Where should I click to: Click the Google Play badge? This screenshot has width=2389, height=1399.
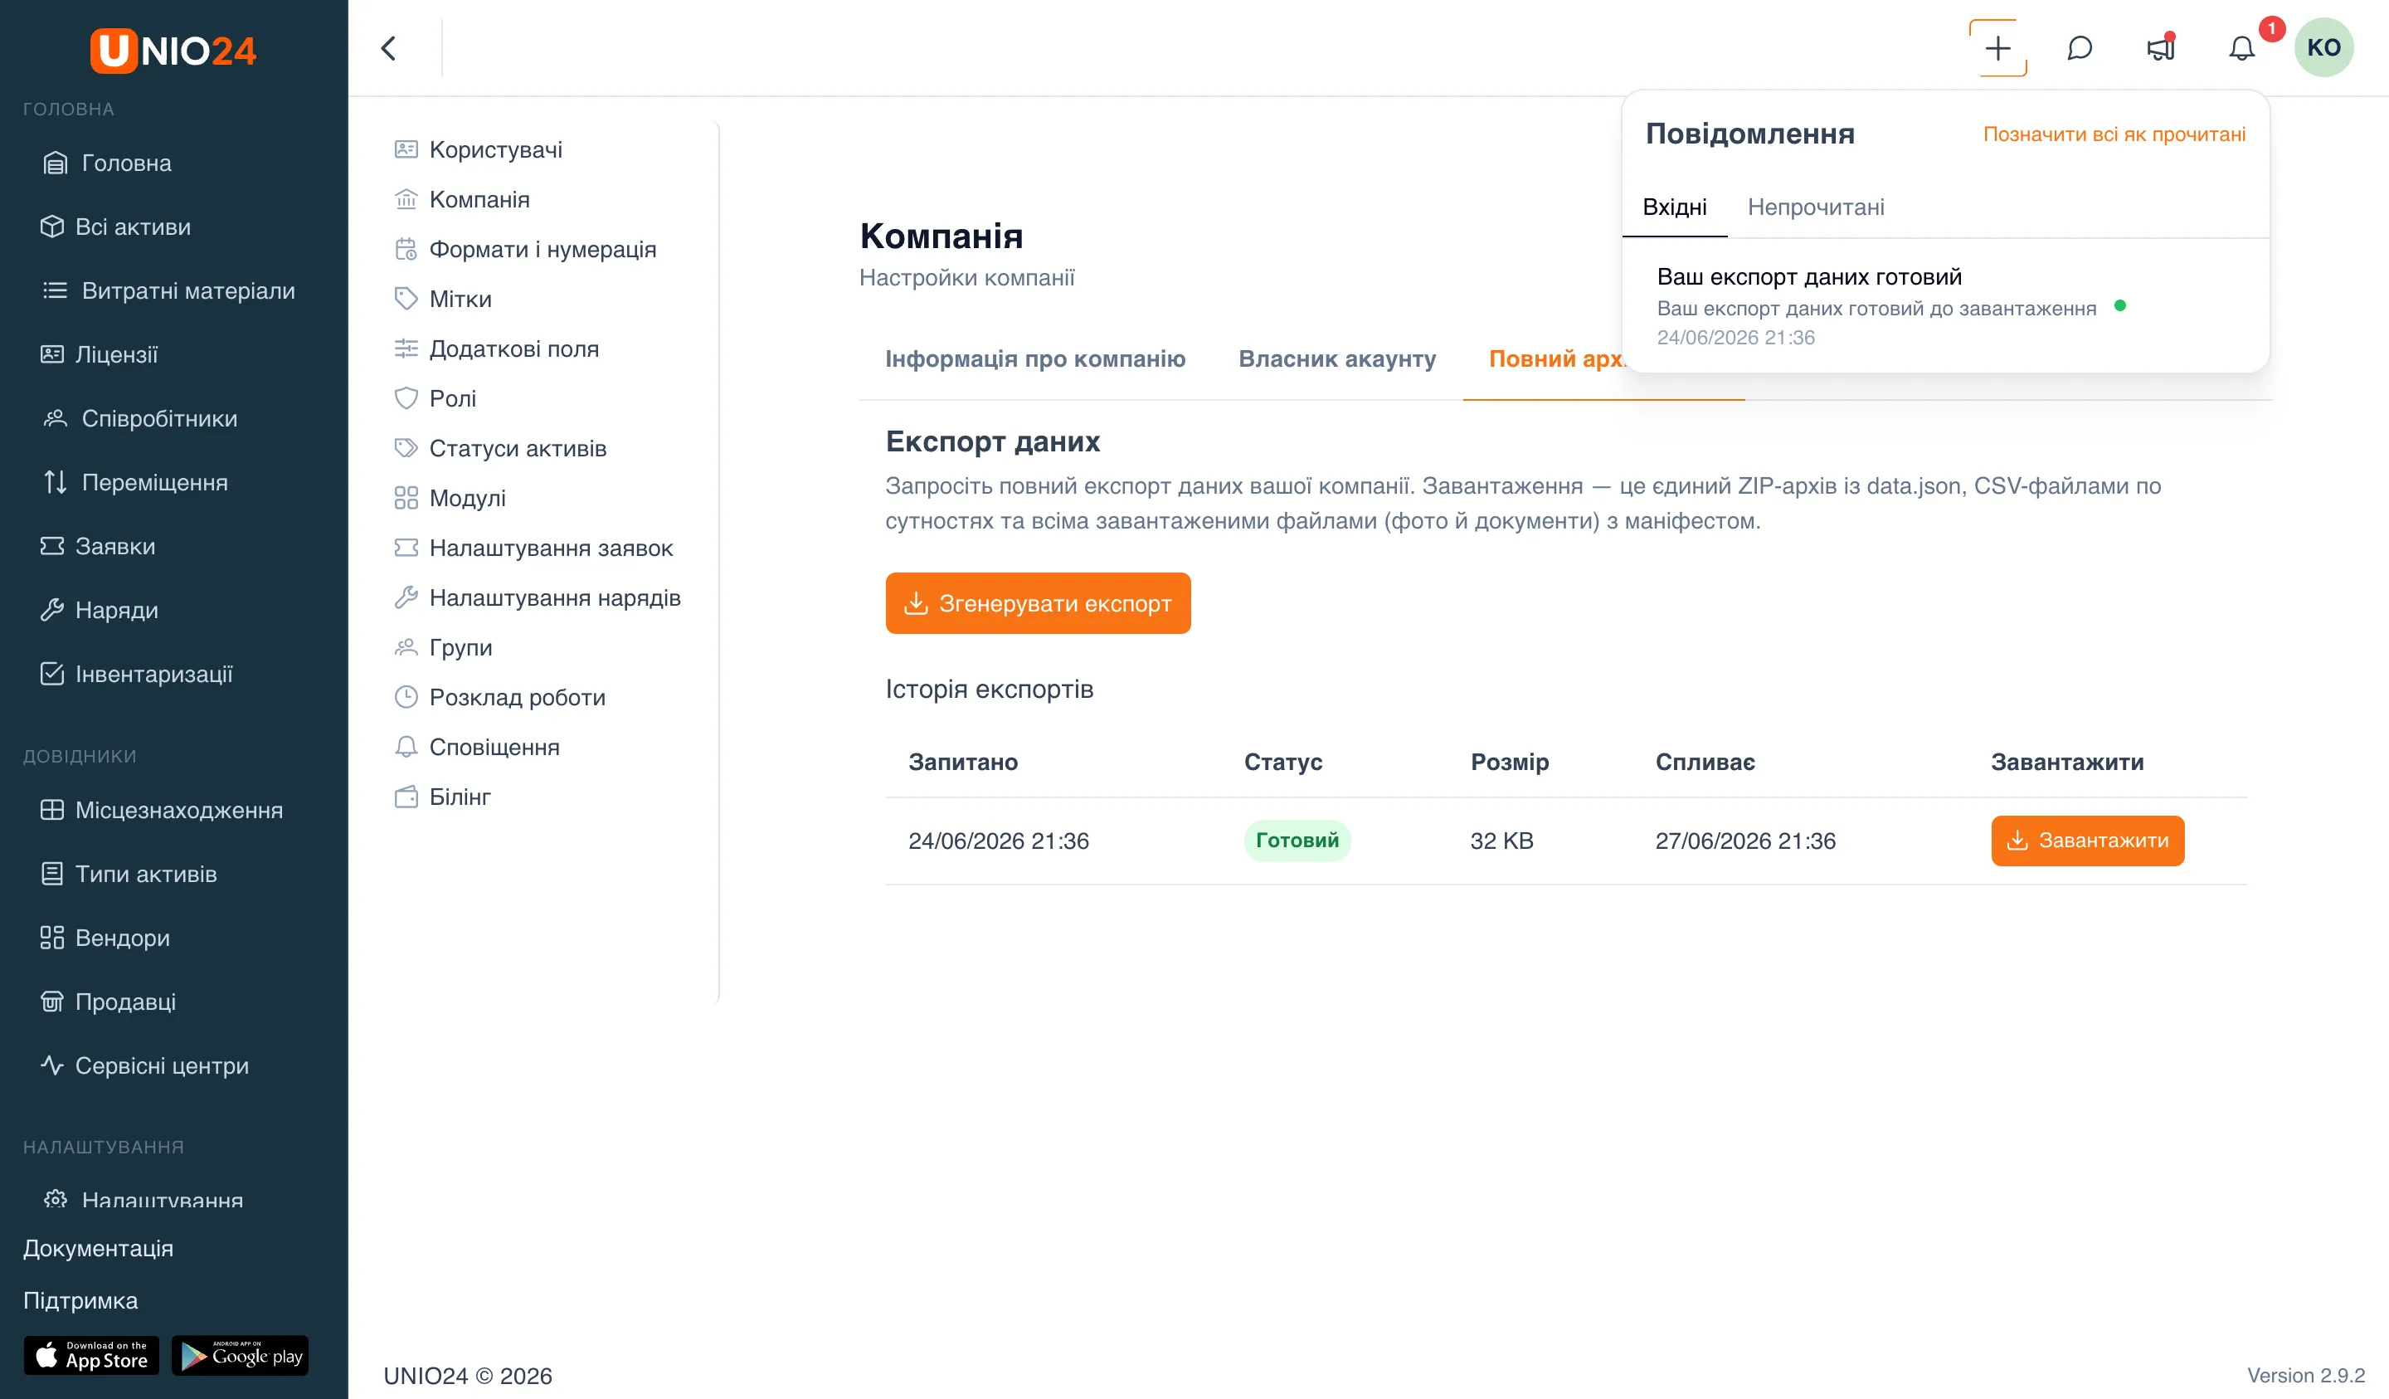(x=240, y=1355)
